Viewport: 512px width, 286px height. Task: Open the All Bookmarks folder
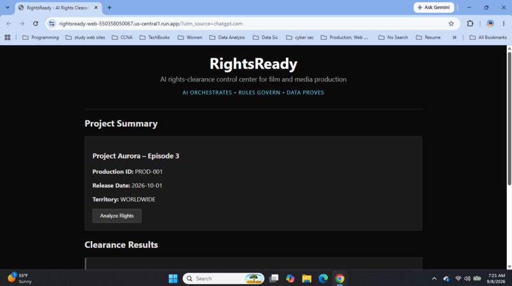(488, 37)
